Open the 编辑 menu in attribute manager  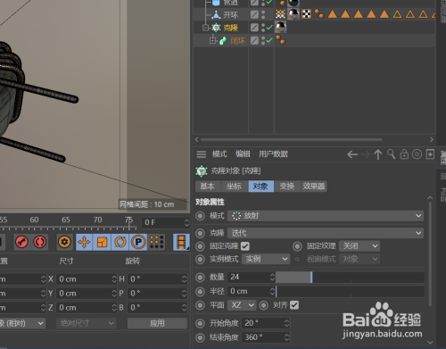(243, 154)
